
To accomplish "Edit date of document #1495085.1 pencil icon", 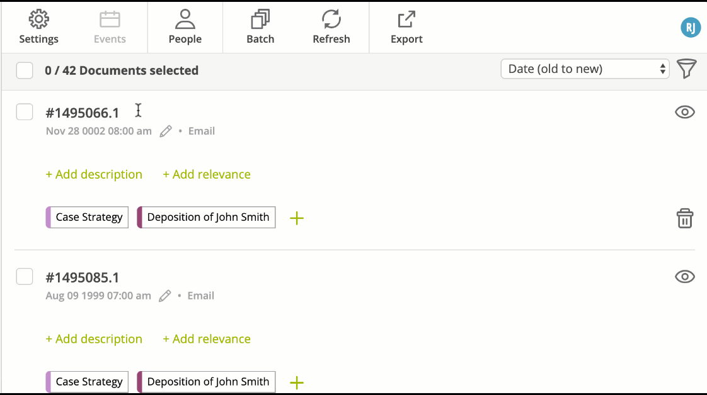I will click(x=164, y=296).
